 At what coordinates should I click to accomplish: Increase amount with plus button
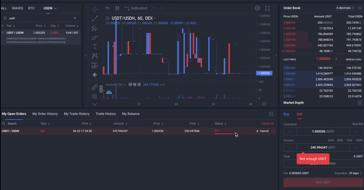(x=356, y=147)
